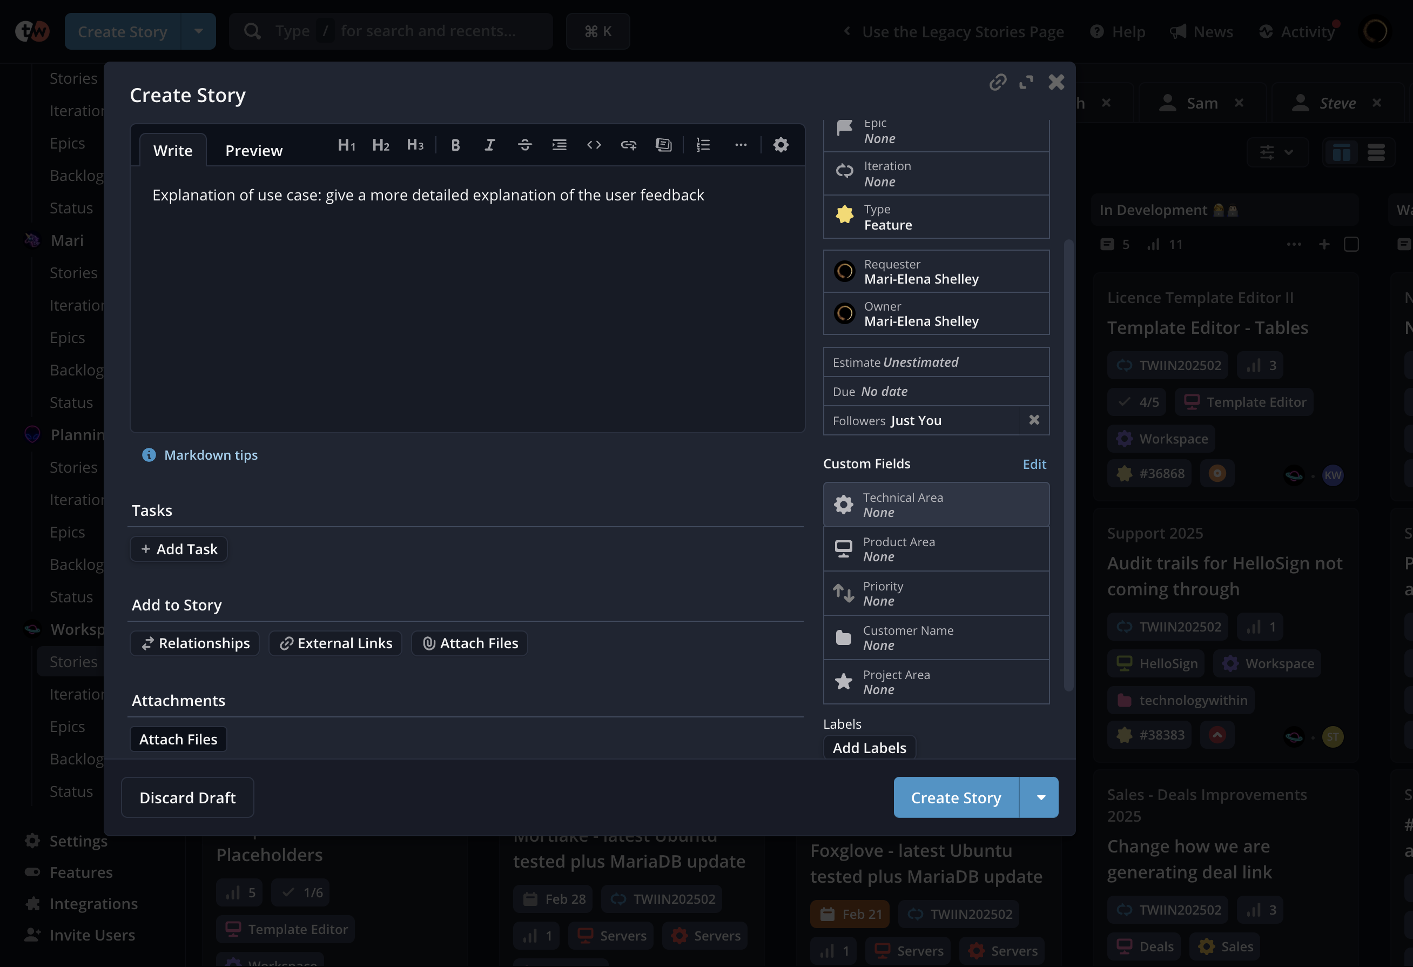Open editor settings gear

[x=780, y=145]
